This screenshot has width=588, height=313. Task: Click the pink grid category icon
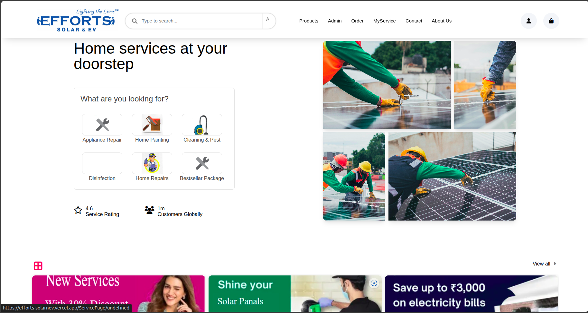pyautogui.click(x=38, y=265)
